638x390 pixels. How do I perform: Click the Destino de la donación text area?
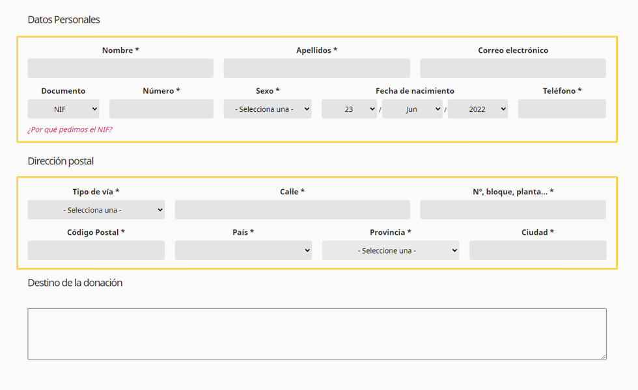click(316, 333)
